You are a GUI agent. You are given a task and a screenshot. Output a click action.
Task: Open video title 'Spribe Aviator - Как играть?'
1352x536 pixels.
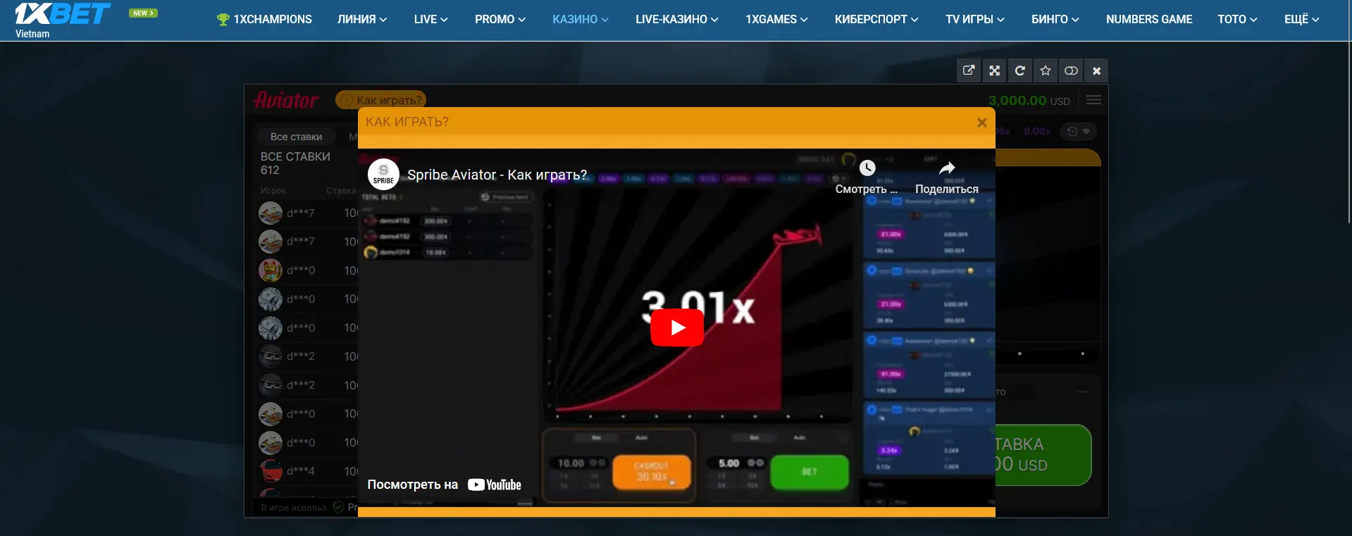pyautogui.click(x=497, y=175)
